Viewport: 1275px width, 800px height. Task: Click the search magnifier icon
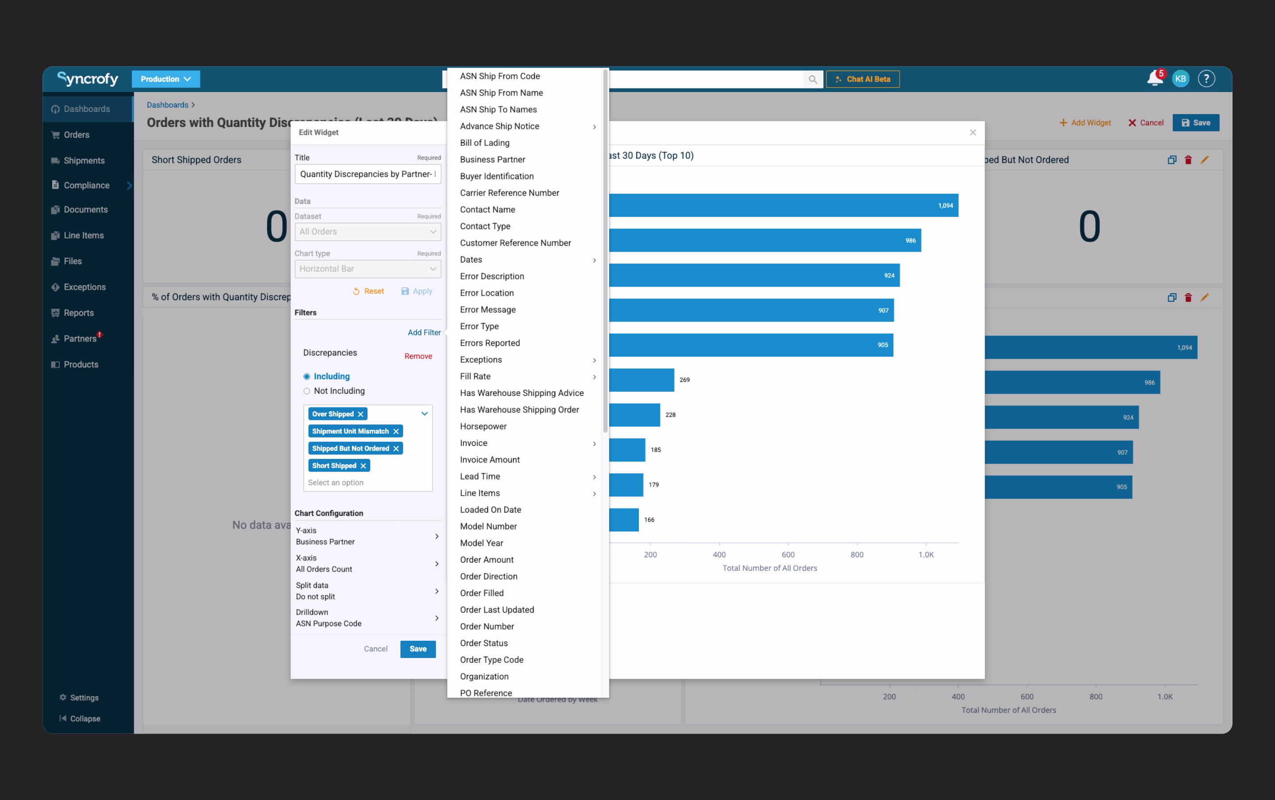tap(812, 79)
